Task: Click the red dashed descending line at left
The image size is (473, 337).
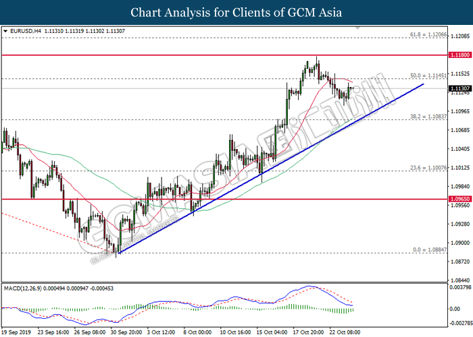Action: click(x=41, y=225)
